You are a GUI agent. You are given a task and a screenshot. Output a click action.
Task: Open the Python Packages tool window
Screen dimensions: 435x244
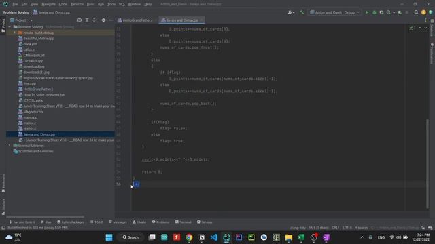[70, 222]
